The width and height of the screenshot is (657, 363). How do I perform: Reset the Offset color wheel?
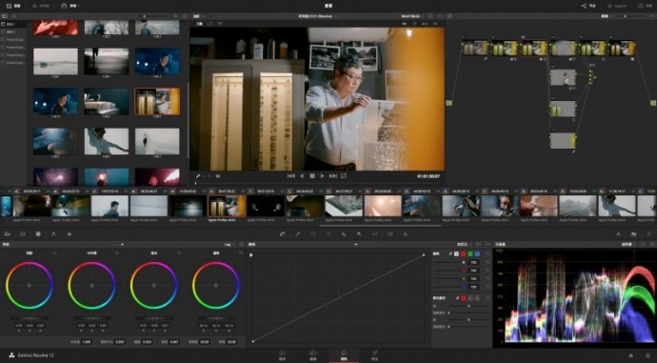[x=241, y=253]
